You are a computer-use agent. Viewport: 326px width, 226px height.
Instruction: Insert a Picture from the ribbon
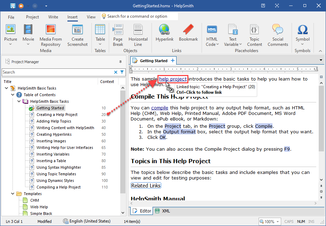click(x=11, y=34)
